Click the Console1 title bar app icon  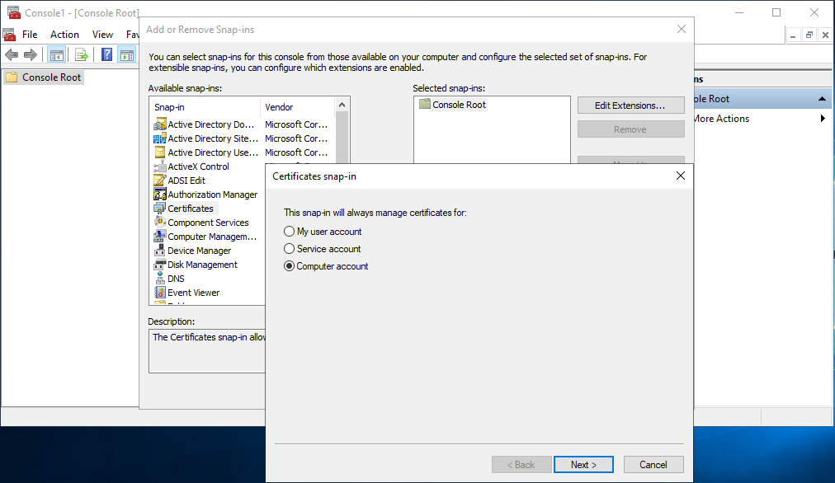(13, 12)
